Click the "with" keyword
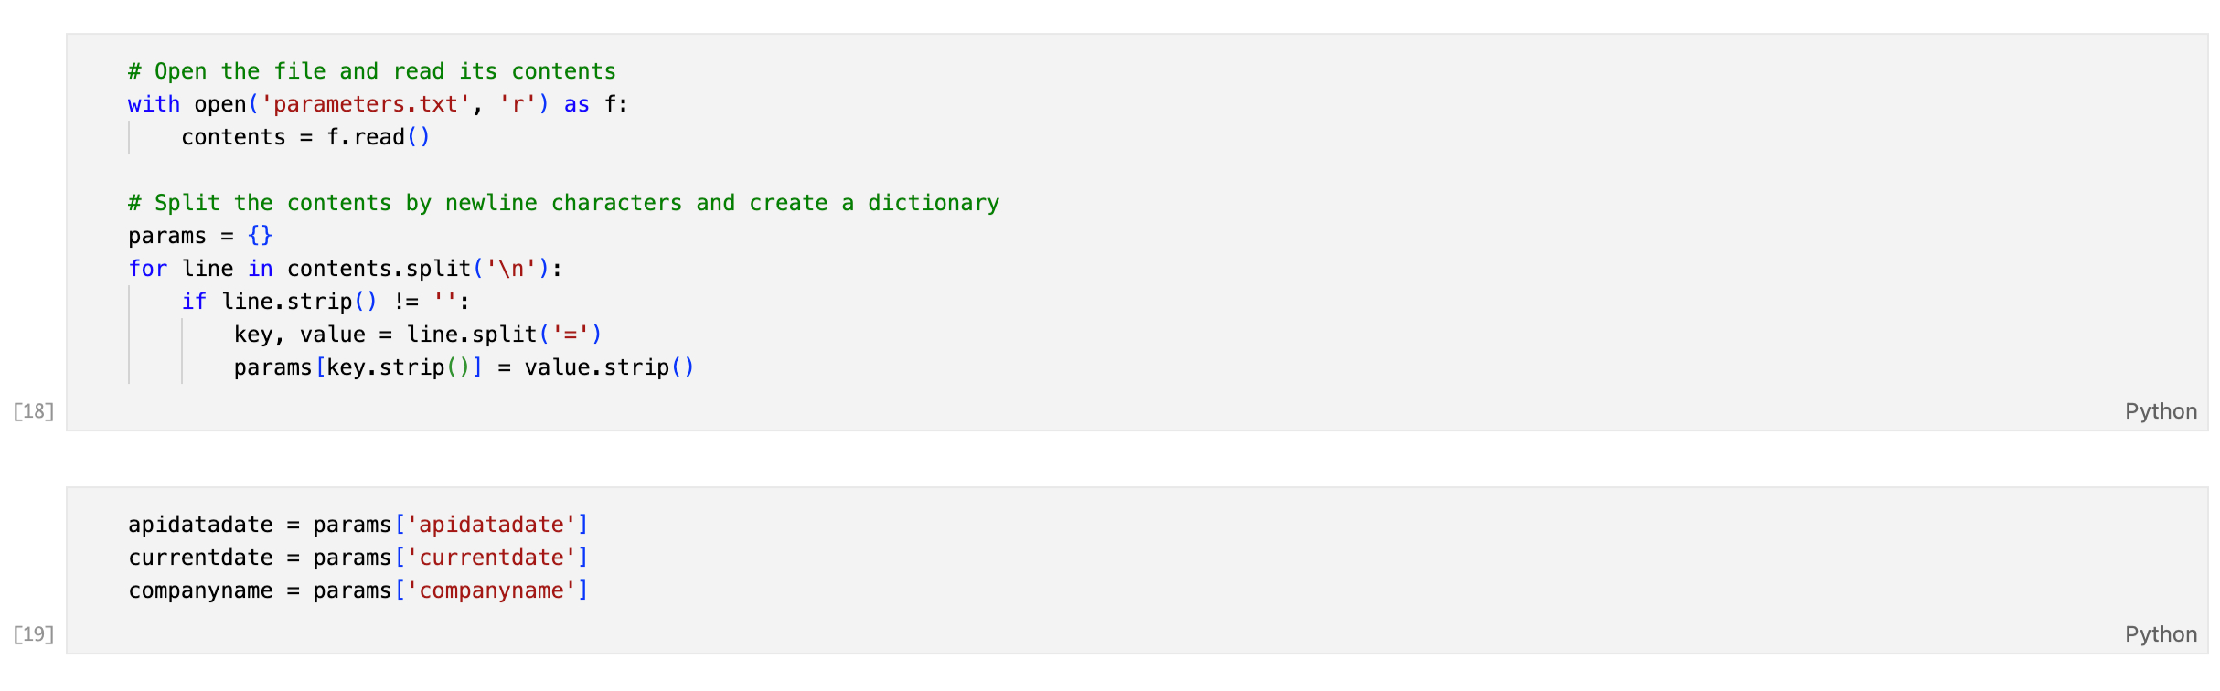The height and width of the screenshot is (691, 2220). point(154,104)
